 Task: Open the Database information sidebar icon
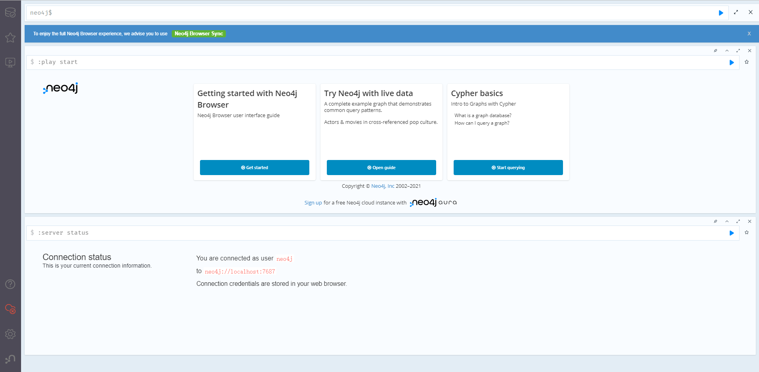click(x=10, y=13)
